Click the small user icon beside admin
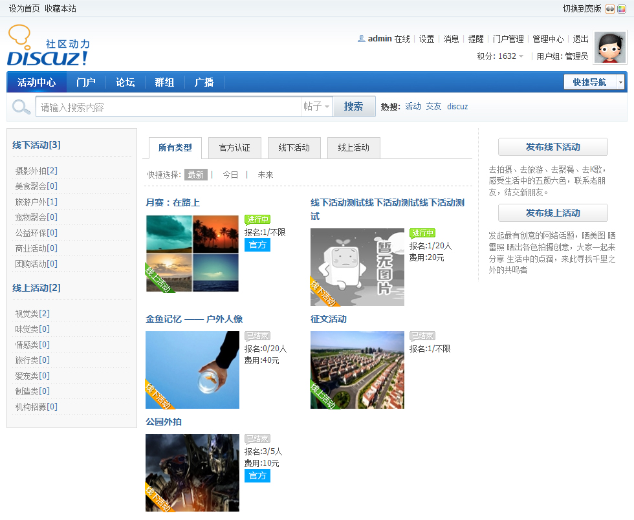The width and height of the screenshot is (634, 520). [x=362, y=39]
